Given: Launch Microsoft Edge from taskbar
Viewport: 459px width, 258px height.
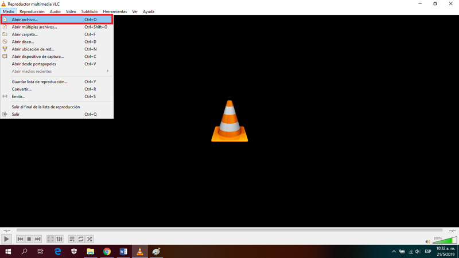Looking at the screenshot, I should tap(58, 252).
